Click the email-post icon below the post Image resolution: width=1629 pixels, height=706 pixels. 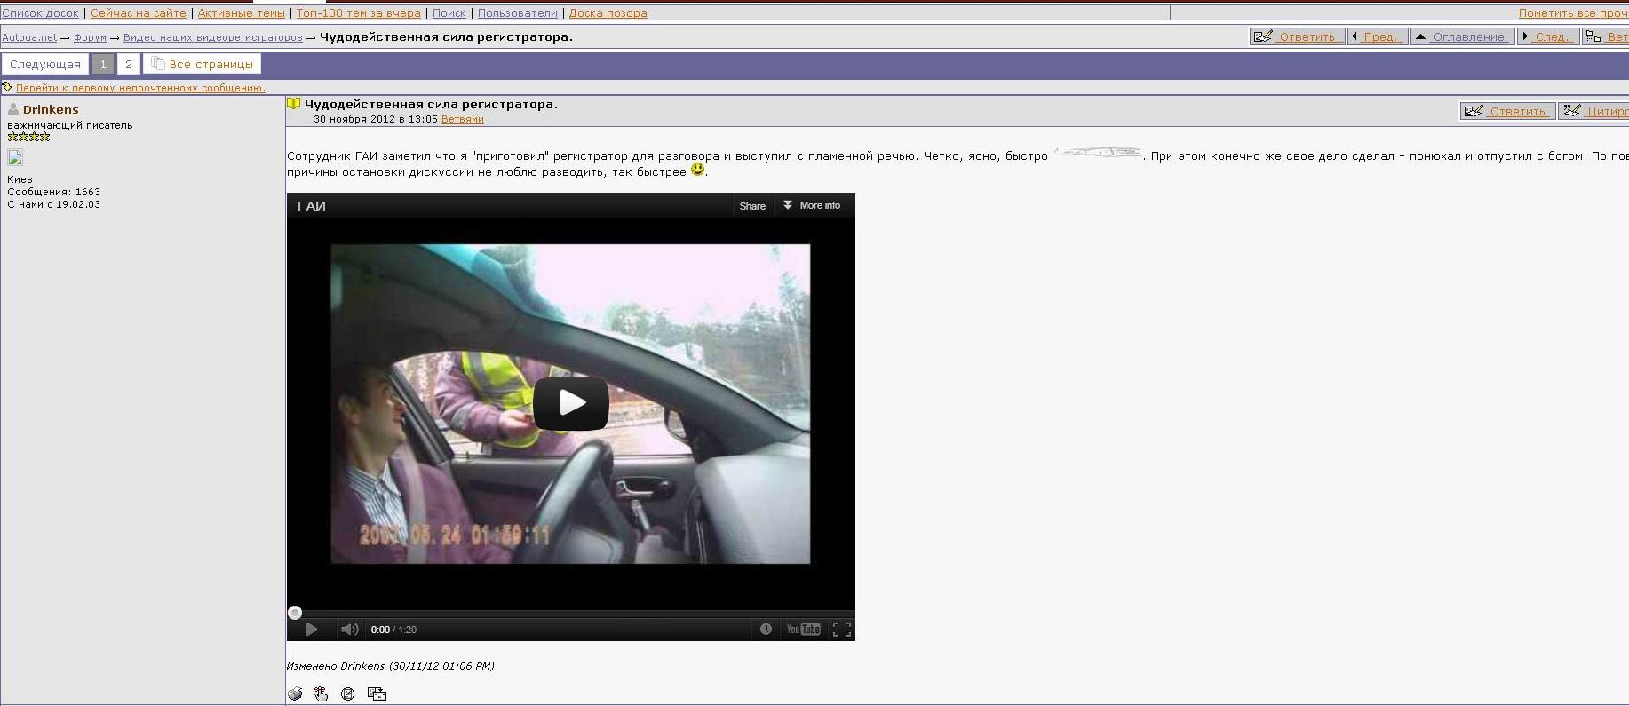coord(377,694)
